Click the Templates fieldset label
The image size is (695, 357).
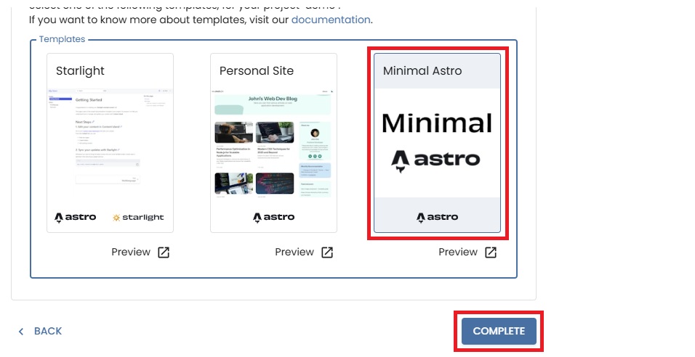[x=62, y=39]
